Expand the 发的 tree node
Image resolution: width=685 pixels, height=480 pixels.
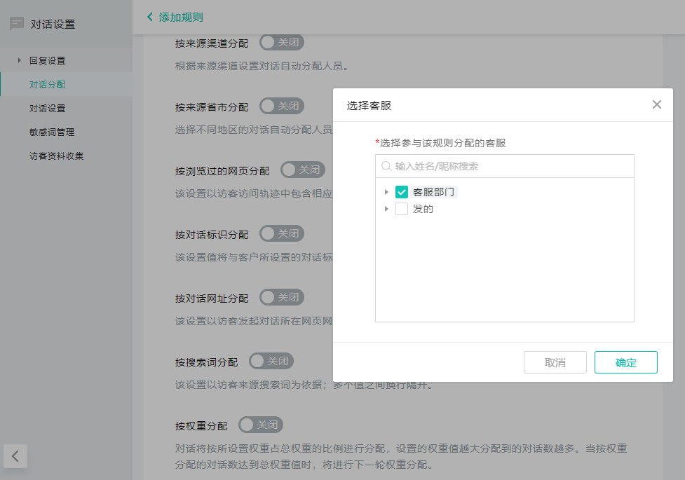click(386, 209)
